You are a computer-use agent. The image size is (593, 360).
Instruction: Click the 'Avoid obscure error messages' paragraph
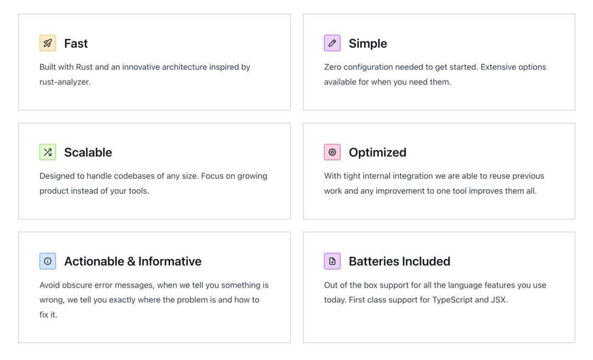tap(154, 300)
